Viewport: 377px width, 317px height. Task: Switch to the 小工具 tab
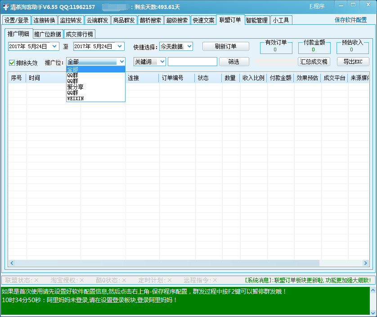click(281, 20)
